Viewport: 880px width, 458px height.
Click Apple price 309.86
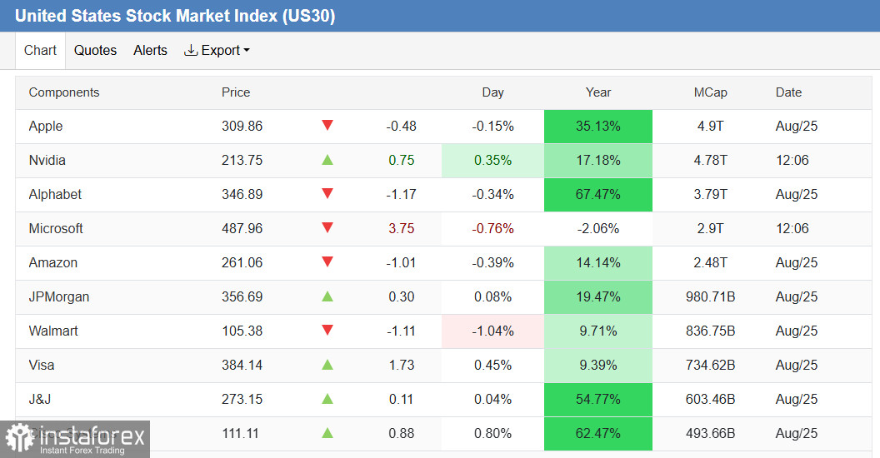point(242,126)
